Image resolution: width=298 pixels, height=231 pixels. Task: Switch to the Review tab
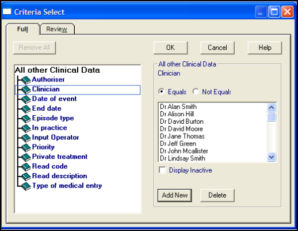(x=57, y=29)
